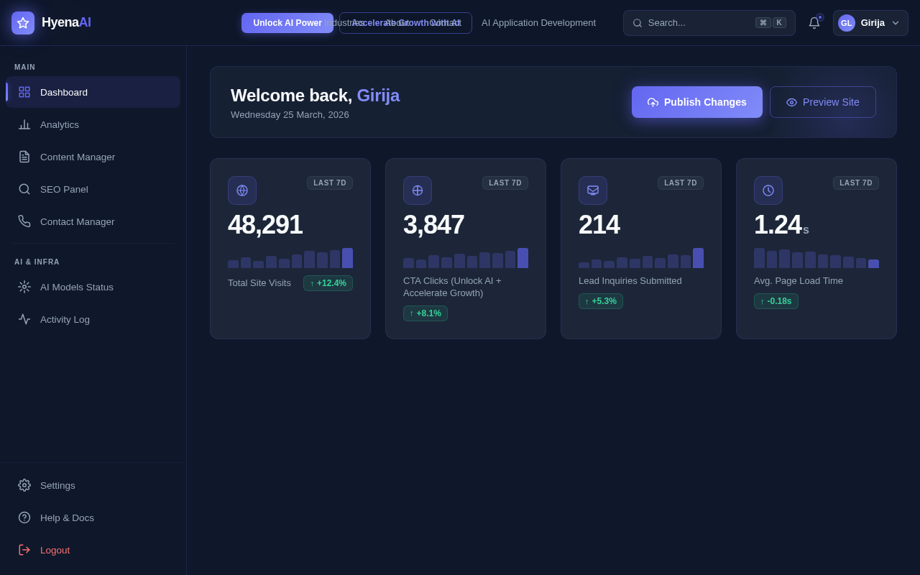Open Analytics from the sidebar
Screen dimensions: 920x575
click(59, 124)
